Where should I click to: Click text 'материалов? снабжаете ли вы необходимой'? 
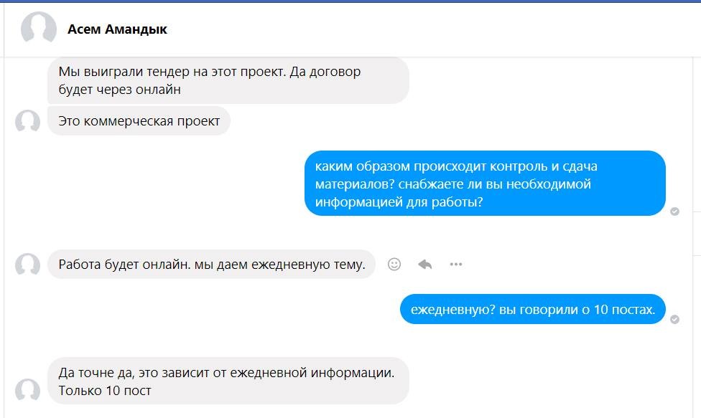453,184
